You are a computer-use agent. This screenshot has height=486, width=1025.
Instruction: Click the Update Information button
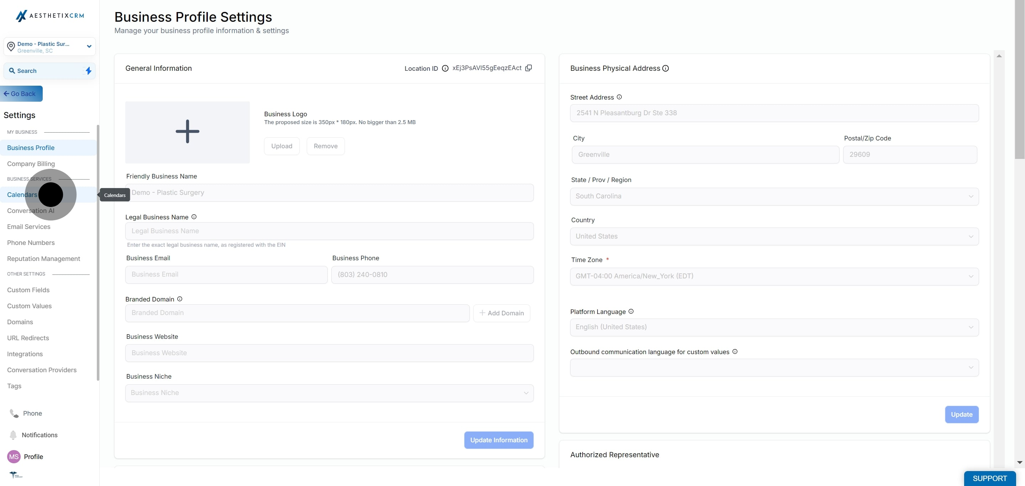click(x=499, y=440)
